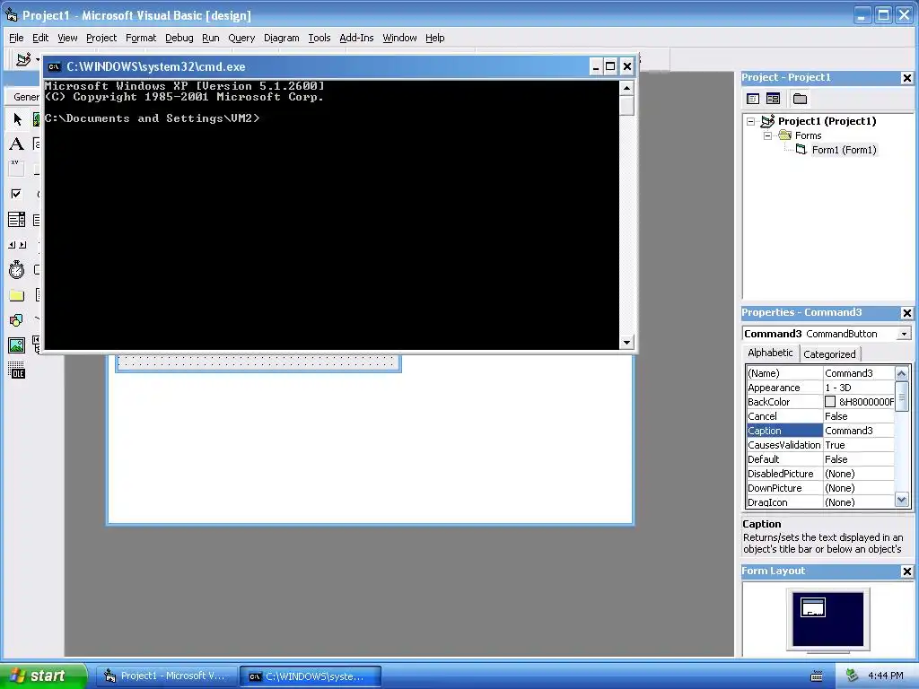Select the Label tool (letter A)
Viewport: 919px width, 689px height.
(x=17, y=144)
